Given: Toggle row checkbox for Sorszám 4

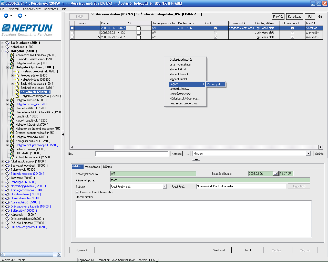Looking at the screenshot, I should point(72,32).
